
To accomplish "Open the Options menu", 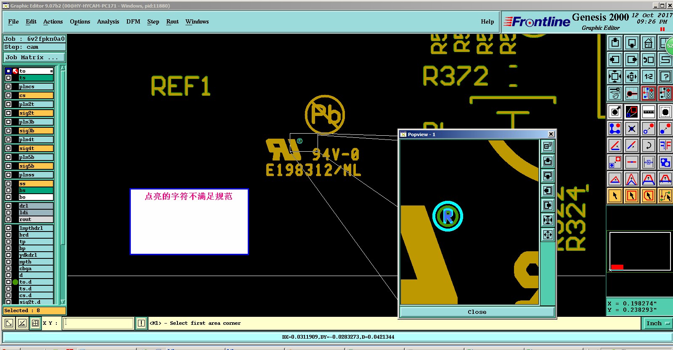I will coord(80,22).
